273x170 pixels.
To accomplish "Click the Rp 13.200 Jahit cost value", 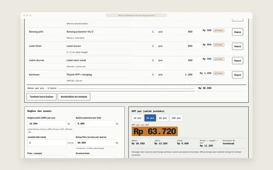I will point(161,144).
